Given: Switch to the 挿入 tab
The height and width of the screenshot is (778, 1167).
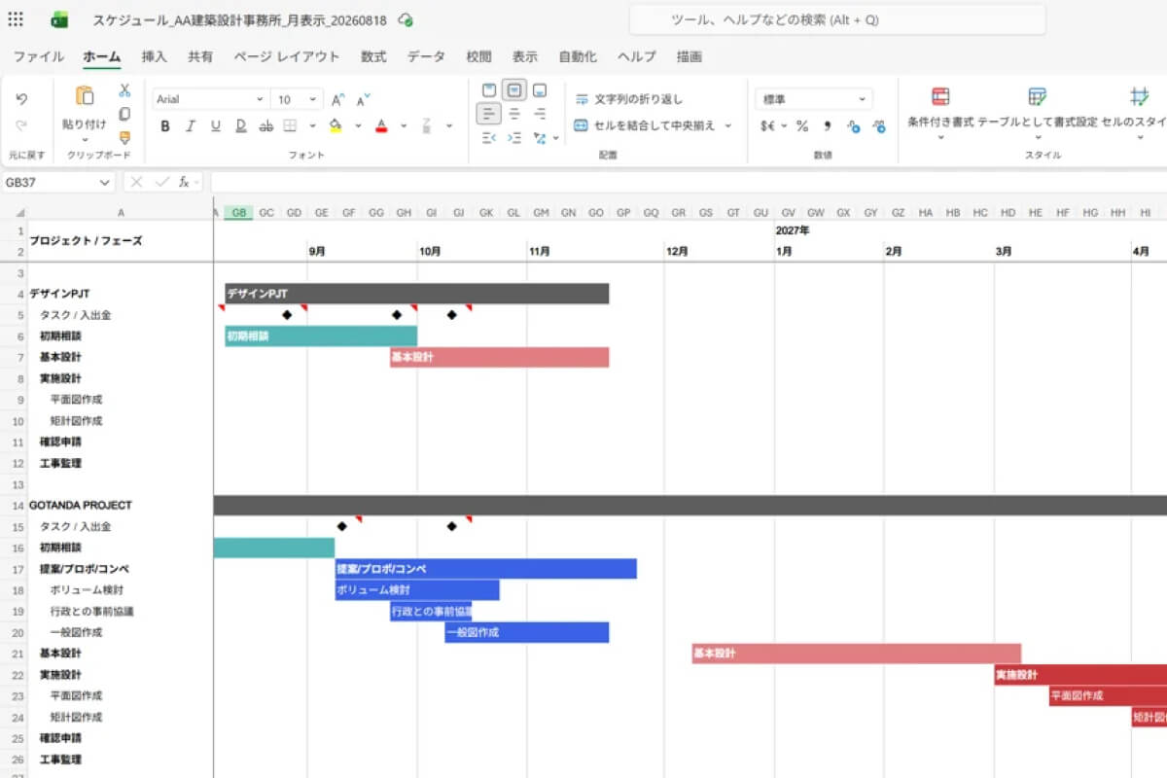Looking at the screenshot, I should tap(155, 56).
